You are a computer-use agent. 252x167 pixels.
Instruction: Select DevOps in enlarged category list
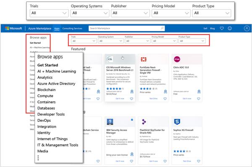point(44,121)
